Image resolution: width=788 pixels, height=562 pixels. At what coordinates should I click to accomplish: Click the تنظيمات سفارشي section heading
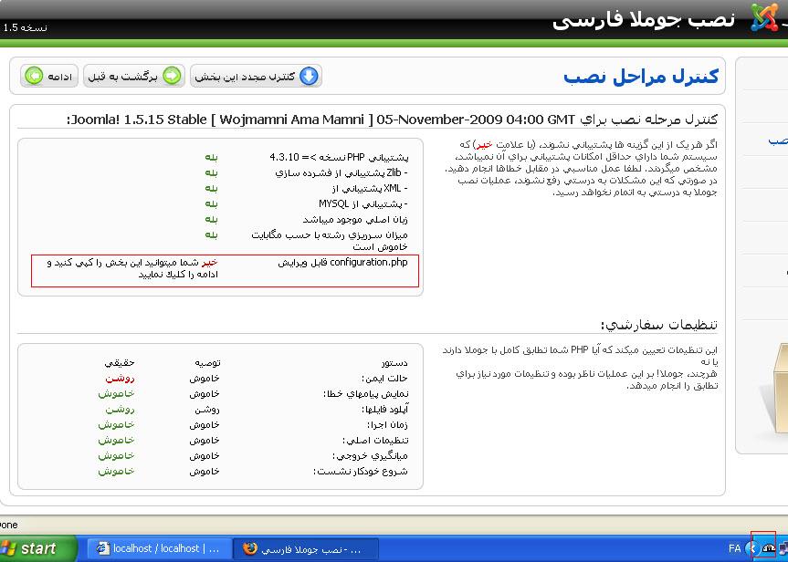pyautogui.click(x=659, y=325)
